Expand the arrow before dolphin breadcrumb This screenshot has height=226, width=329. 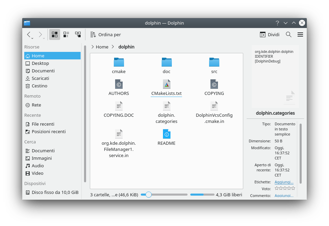113,47
